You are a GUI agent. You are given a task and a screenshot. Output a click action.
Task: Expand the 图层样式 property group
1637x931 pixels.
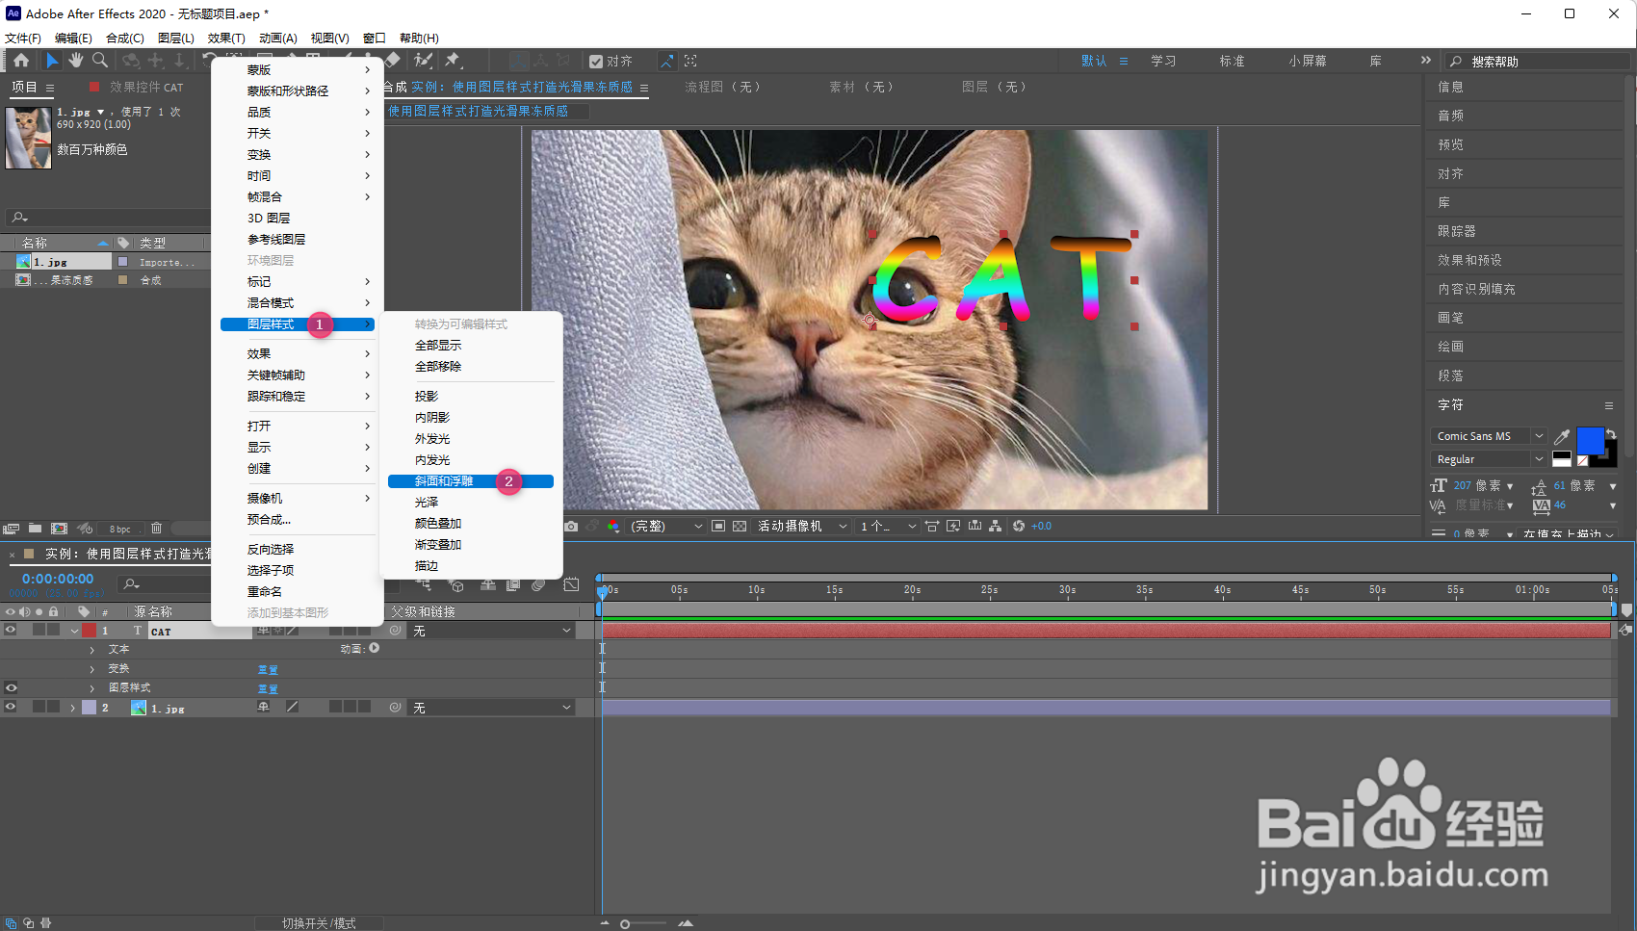click(92, 688)
